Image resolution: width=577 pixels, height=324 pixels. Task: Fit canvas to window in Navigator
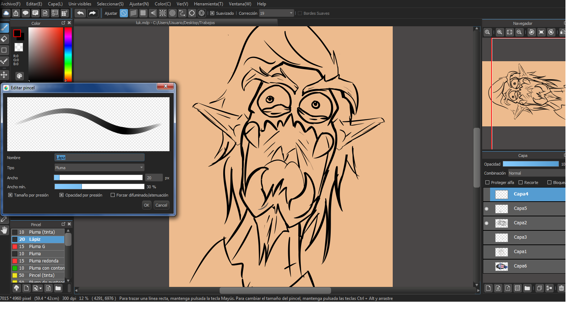[509, 32]
